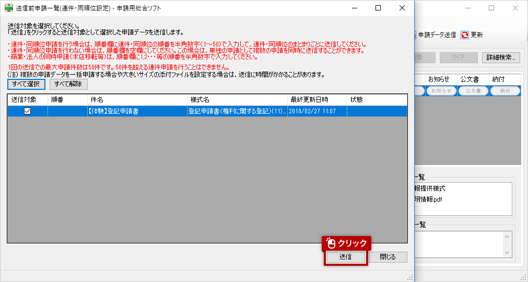The height and width of the screenshot is (282, 528).
Task: Click the 様式名 column header
Action: [x=237, y=100]
